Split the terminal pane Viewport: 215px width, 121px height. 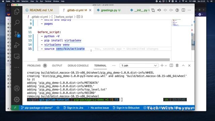point(171,66)
